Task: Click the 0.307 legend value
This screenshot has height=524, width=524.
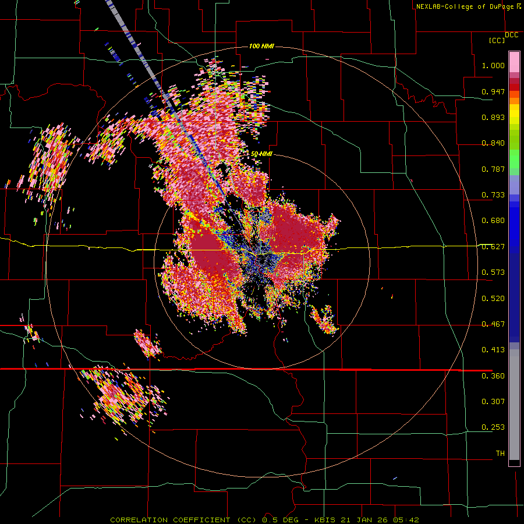Action: (x=493, y=402)
